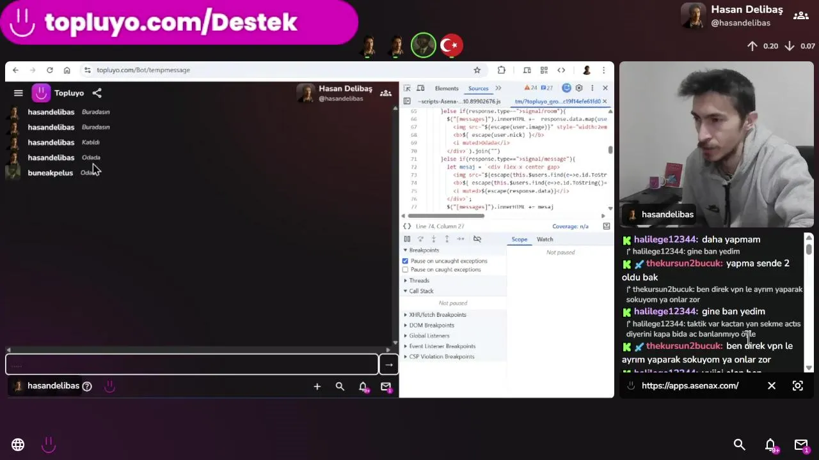Click the message send arrow button
Screen dimensions: 819x460
pos(388,365)
